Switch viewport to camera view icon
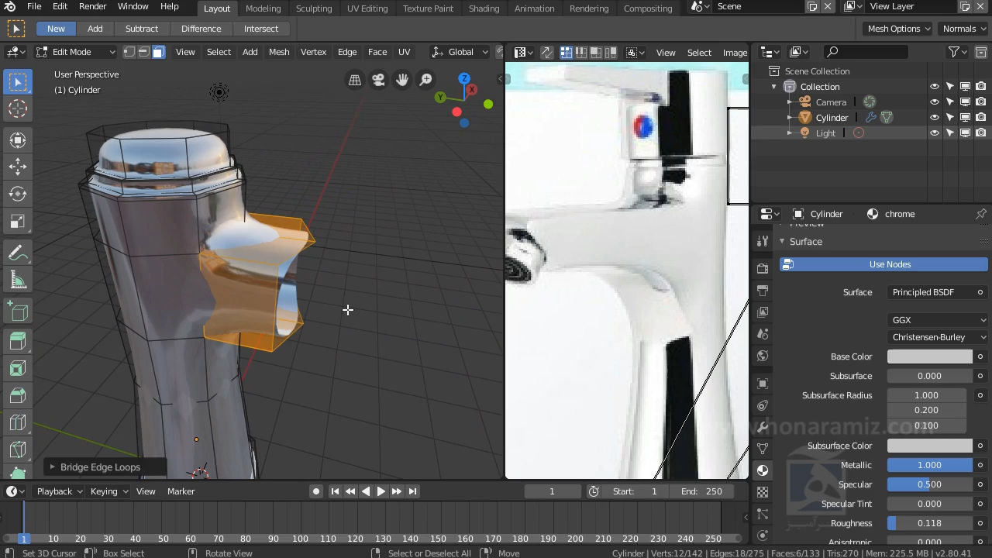 378,80
